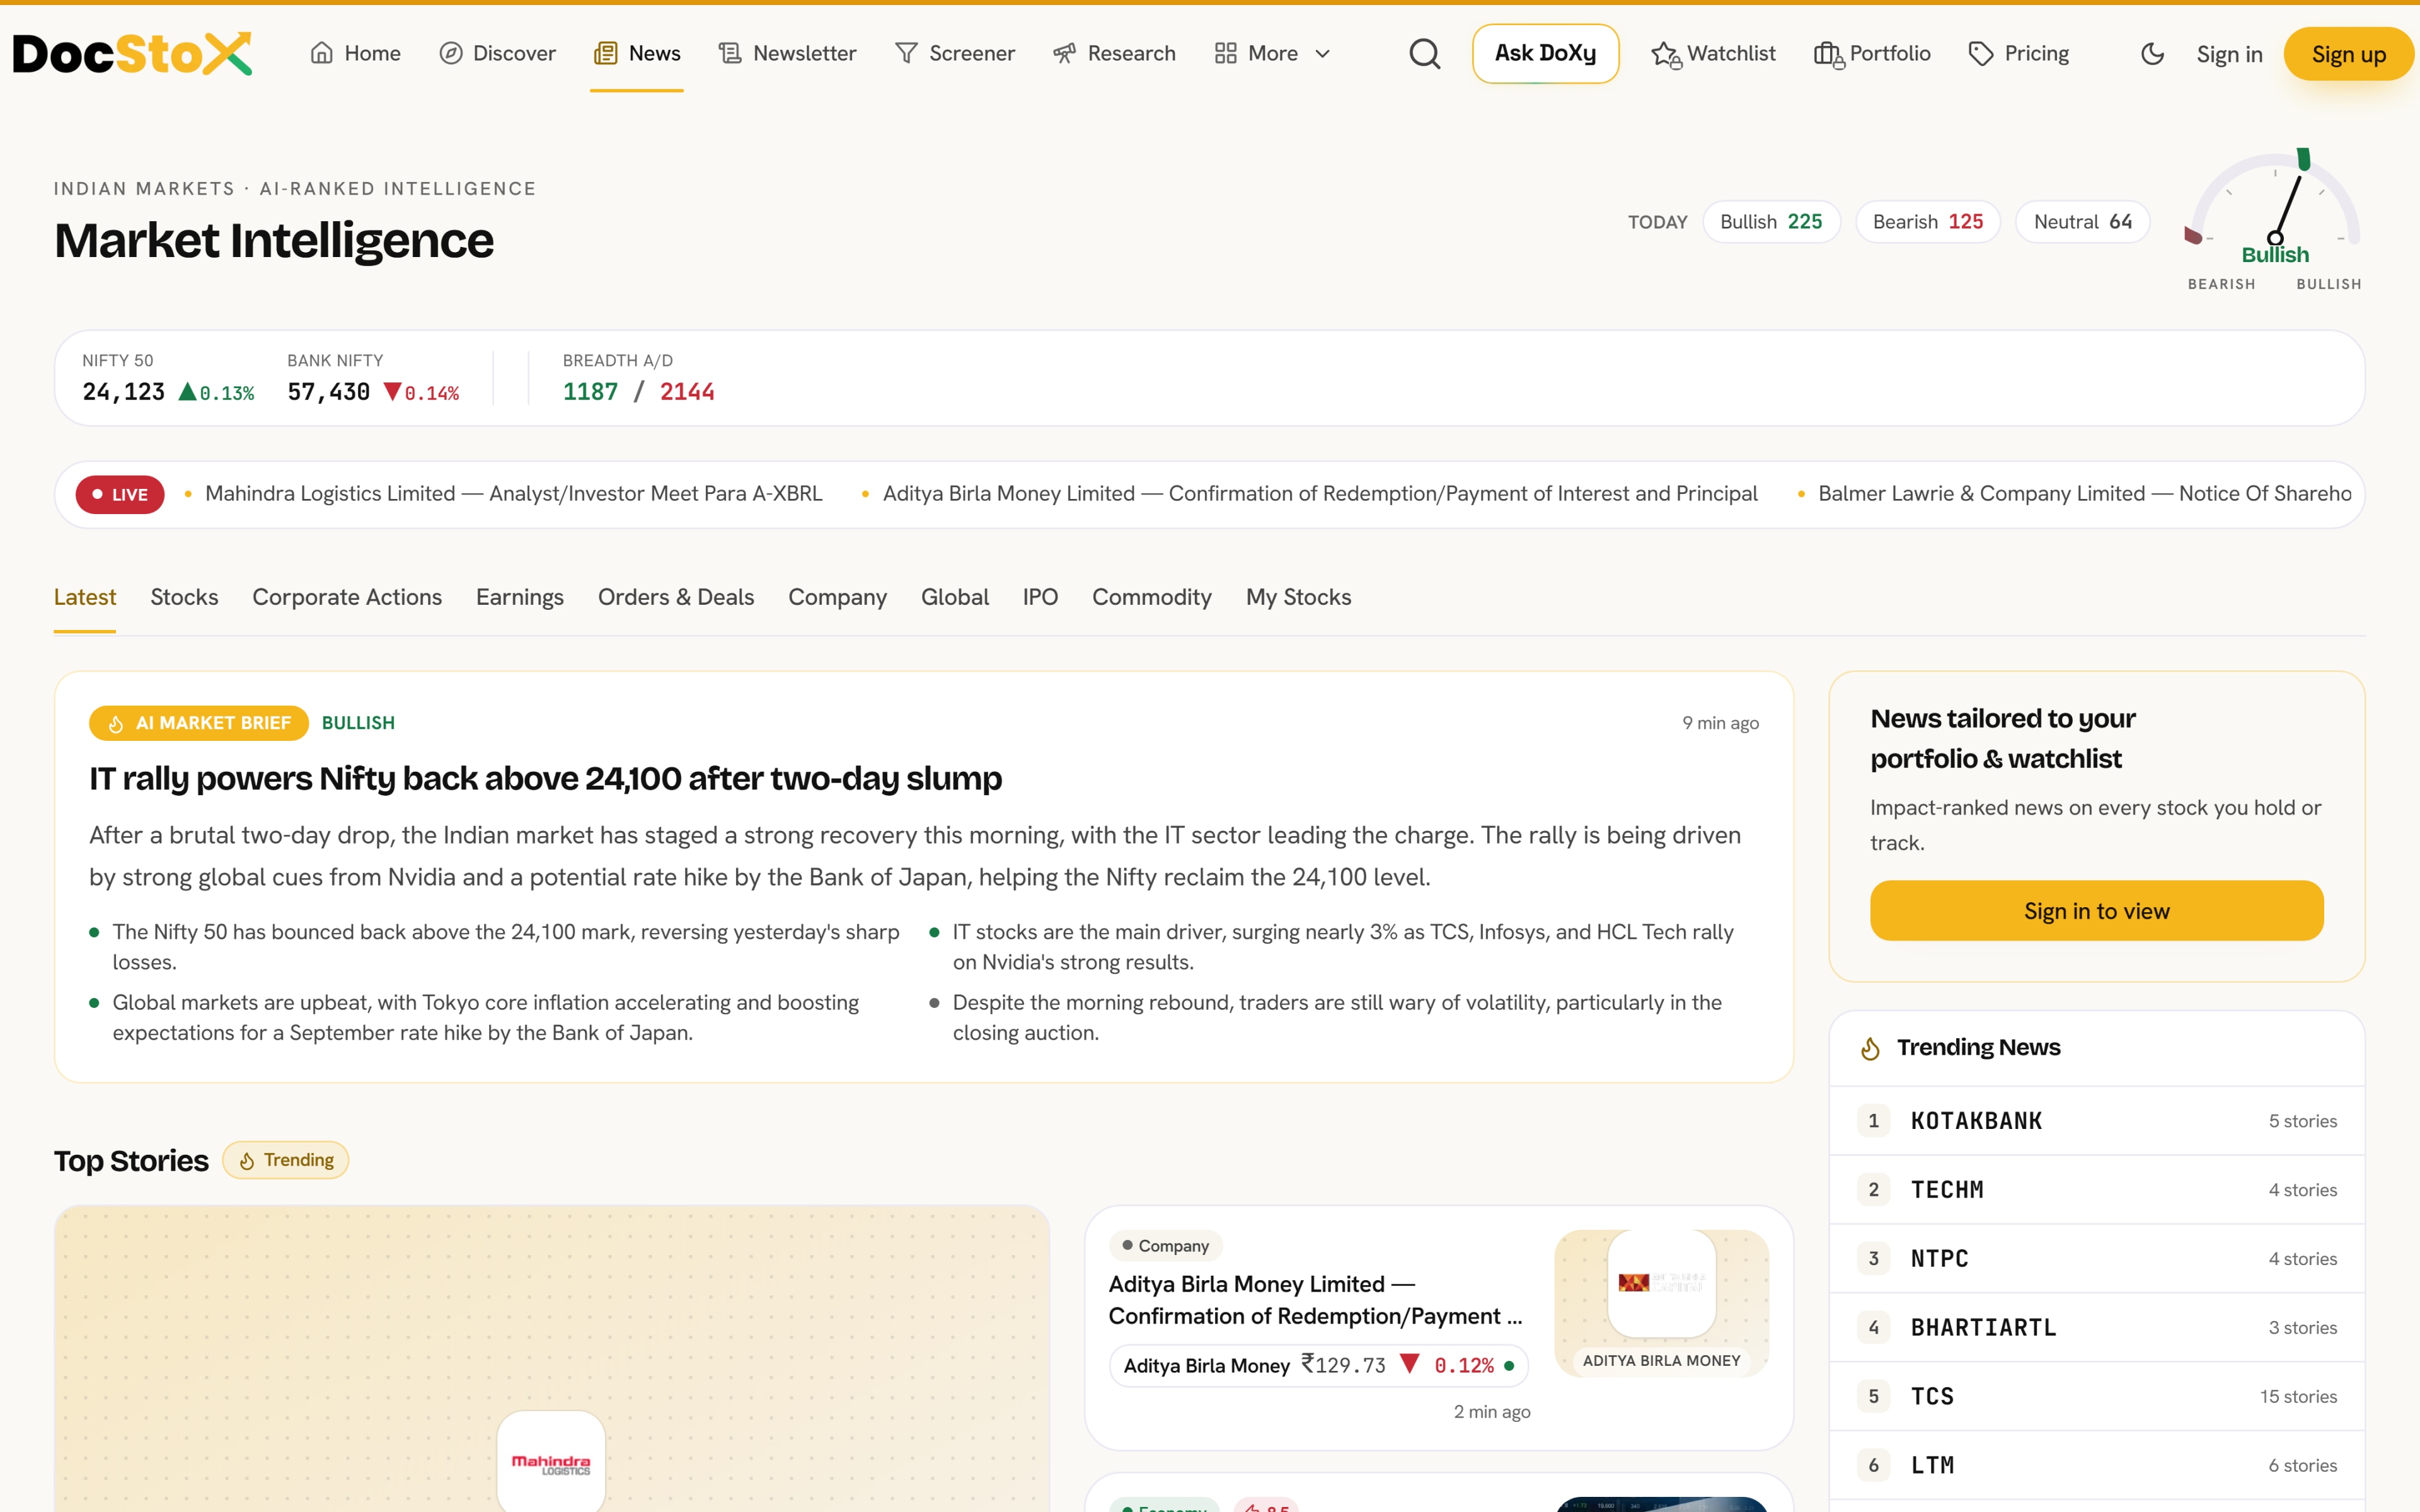This screenshot has width=2420, height=1512.
Task: Select the Global tab
Action: (x=955, y=597)
